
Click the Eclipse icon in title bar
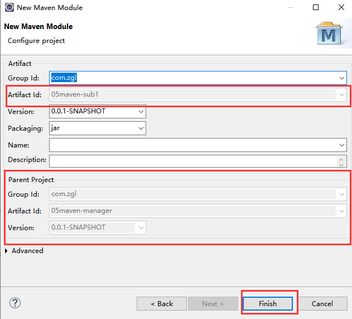click(9, 7)
